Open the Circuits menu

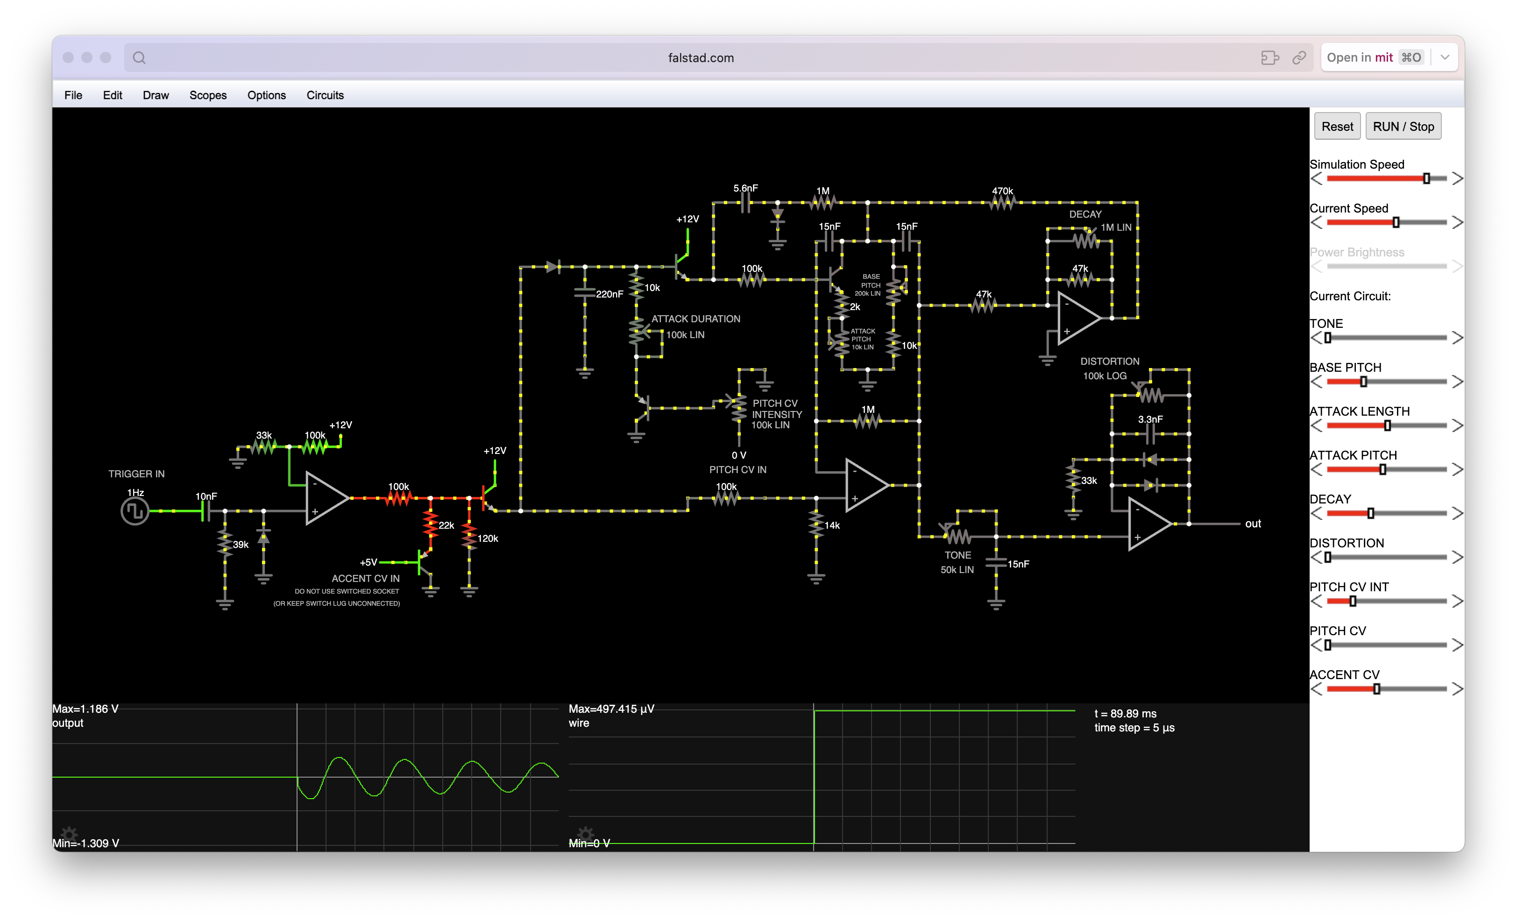(325, 95)
